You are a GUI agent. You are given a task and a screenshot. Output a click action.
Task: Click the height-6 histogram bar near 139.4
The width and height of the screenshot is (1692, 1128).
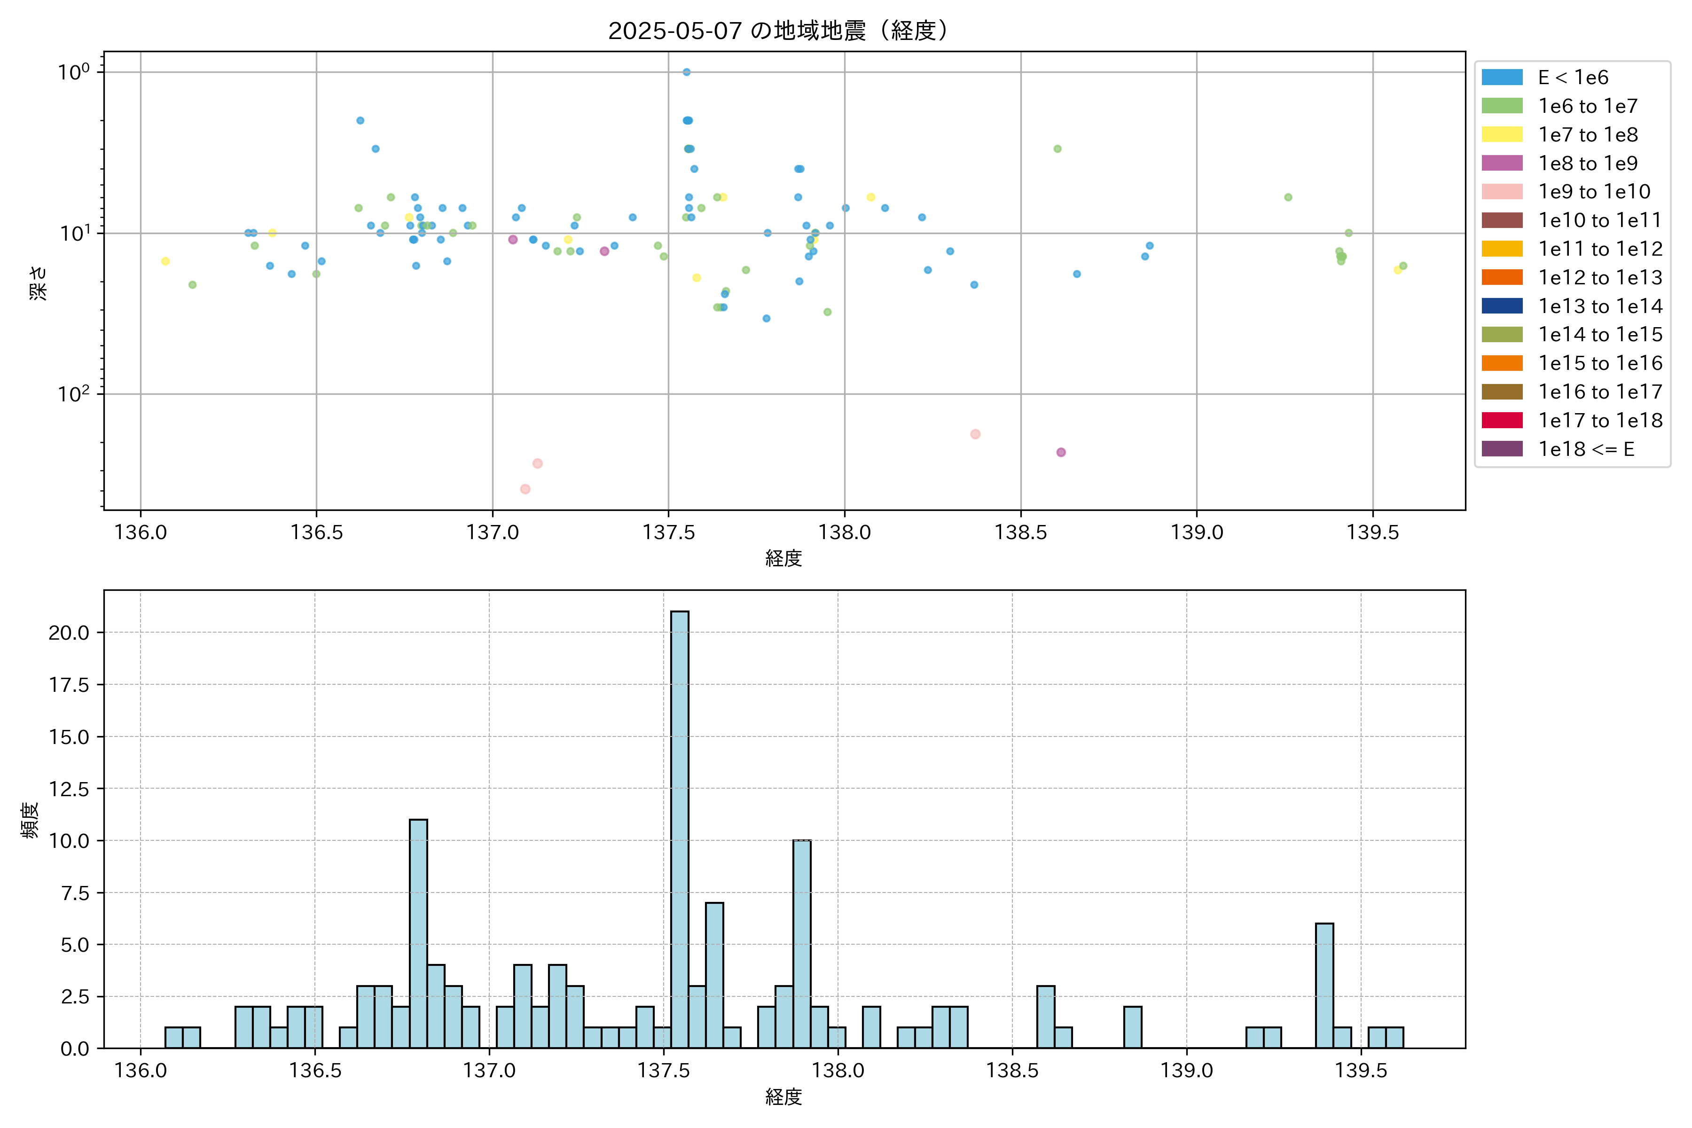tap(1324, 986)
